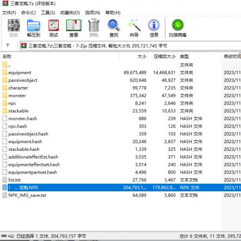Click the 查找 (Find) magnifier icon
Viewport: 241px width, 241px height.
114,28
